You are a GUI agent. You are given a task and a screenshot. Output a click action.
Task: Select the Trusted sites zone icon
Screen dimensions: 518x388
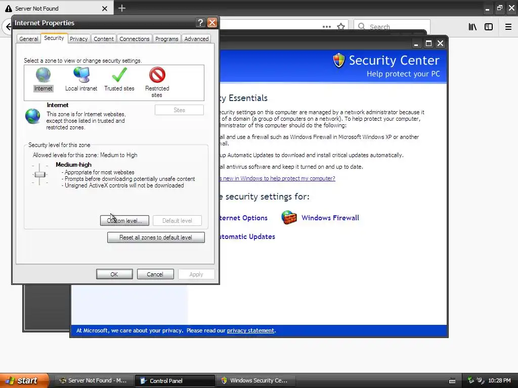[119, 75]
